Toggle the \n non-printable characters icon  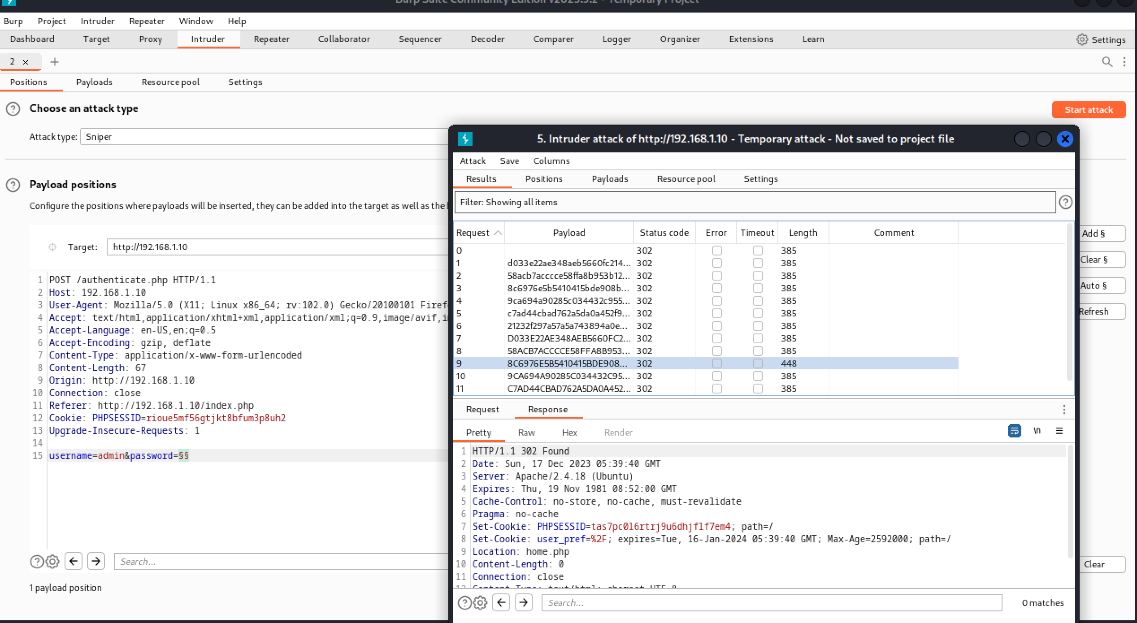[1037, 431]
